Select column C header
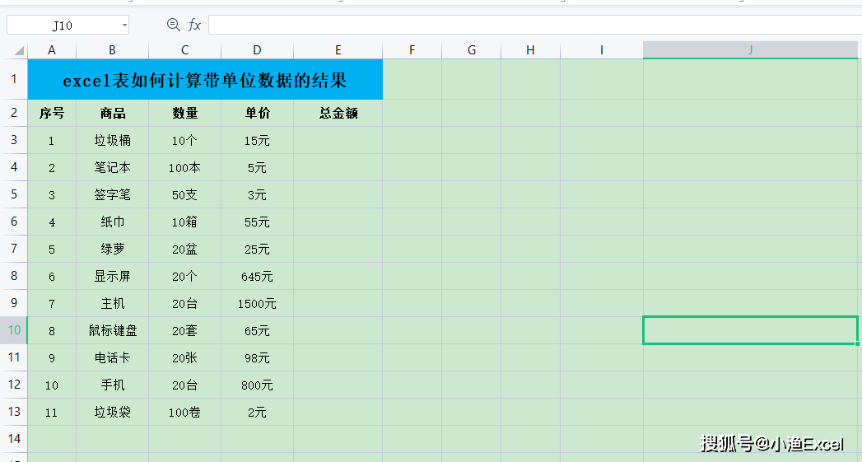Image resolution: width=862 pixels, height=462 pixels. [184, 50]
